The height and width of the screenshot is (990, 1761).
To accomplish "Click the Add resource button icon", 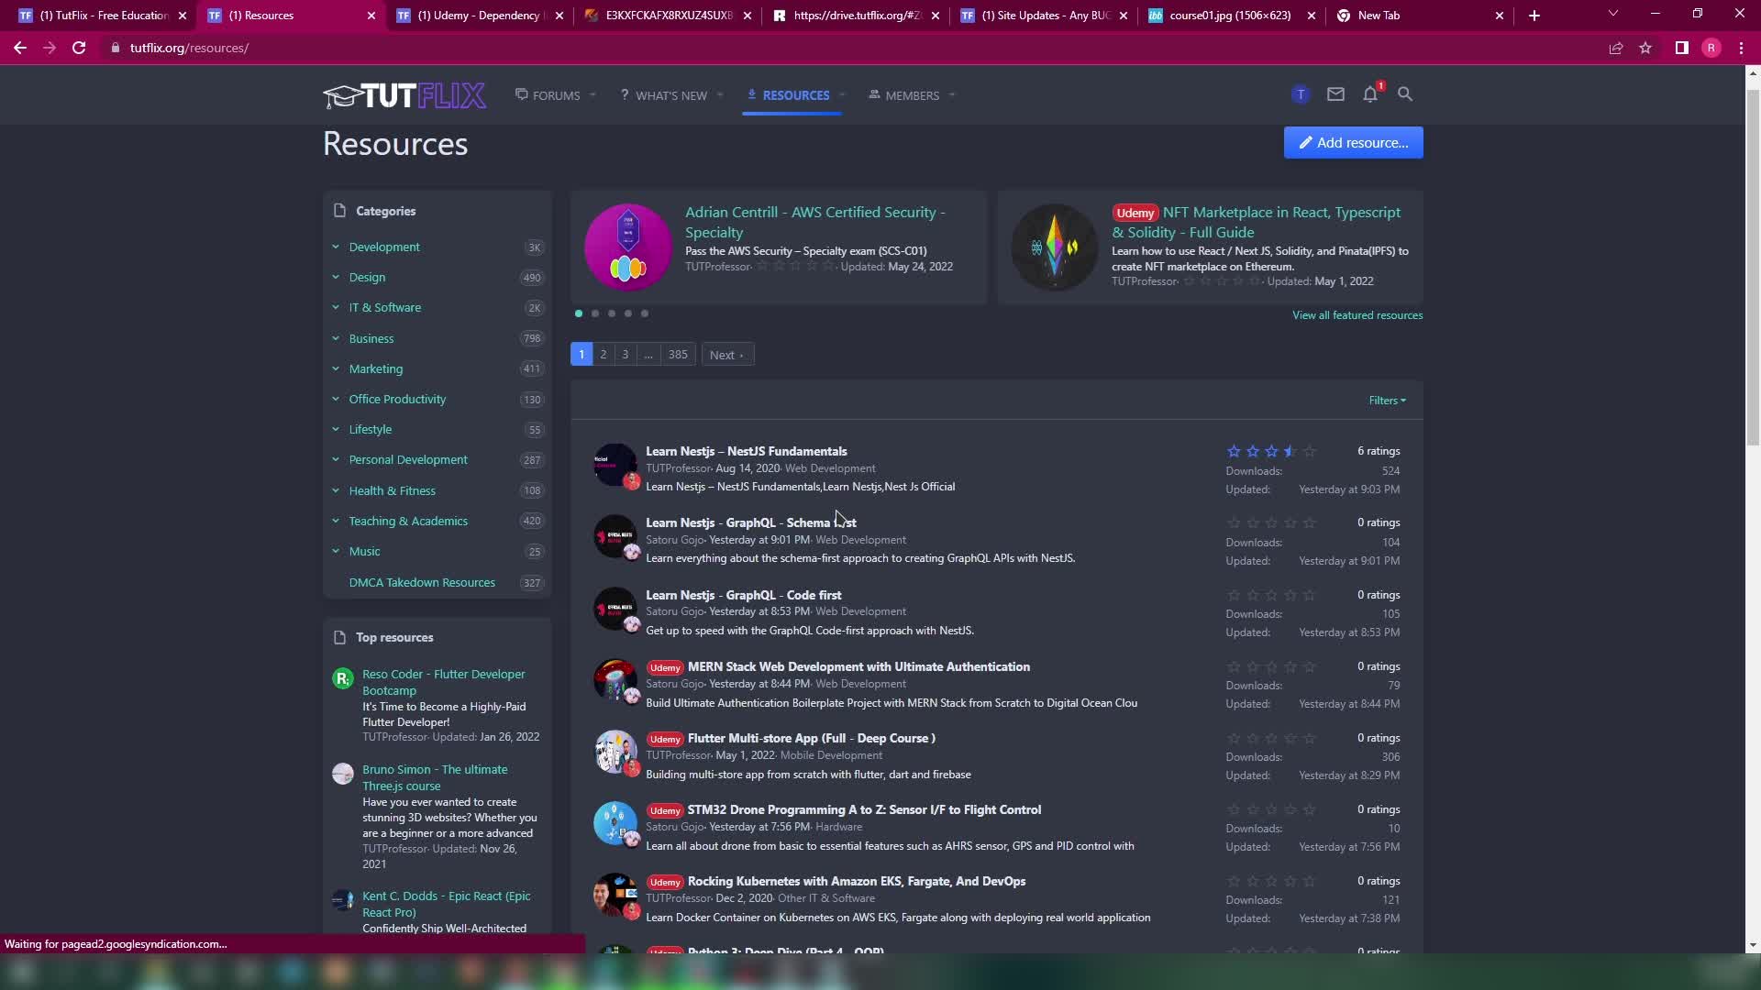I will coord(1304,143).
